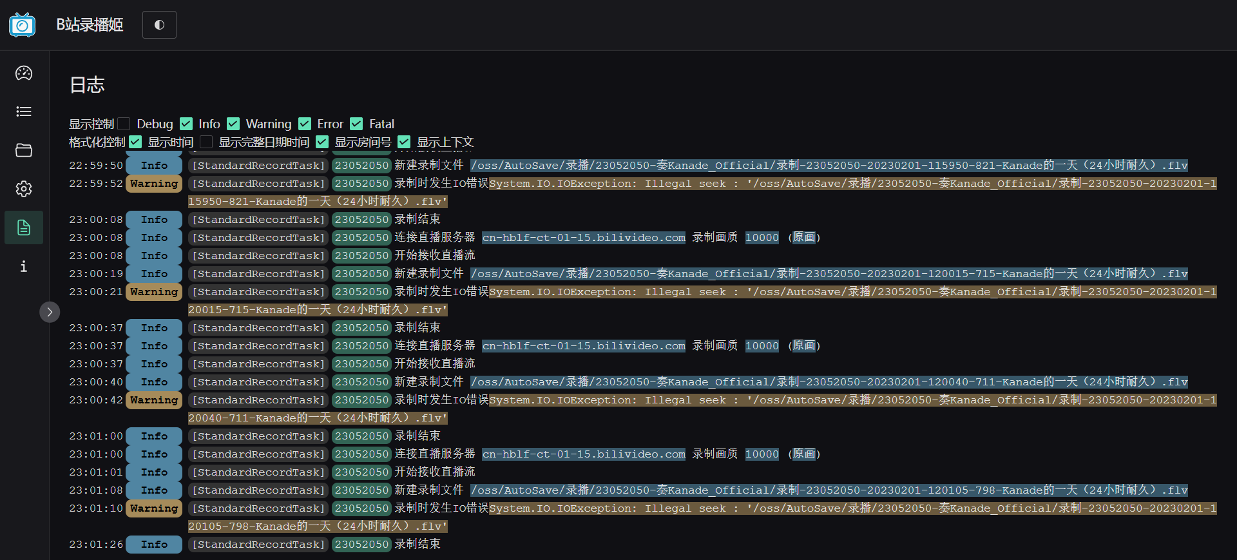The width and height of the screenshot is (1237, 560).
Task: Uncheck the 显示房间号 checkbox
Action: [x=322, y=142]
